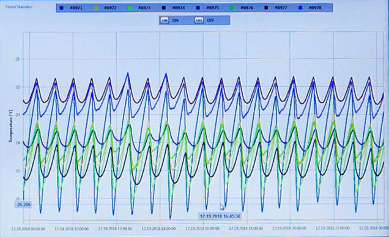Click the 12.19.2018 20:00:00 time axis label
The width and height of the screenshot is (389, 237).
[x=289, y=228]
